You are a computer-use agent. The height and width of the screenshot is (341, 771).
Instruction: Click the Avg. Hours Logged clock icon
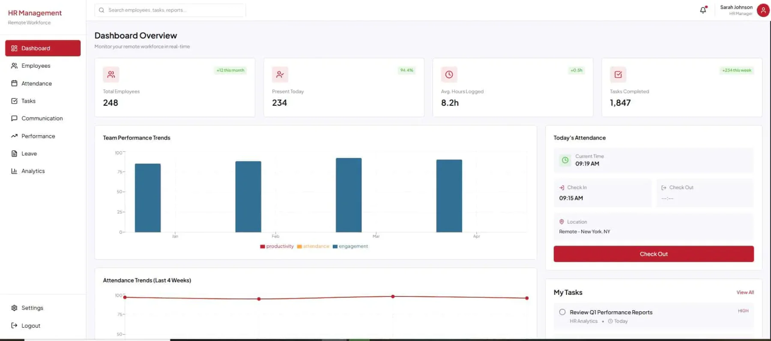click(449, 74)
